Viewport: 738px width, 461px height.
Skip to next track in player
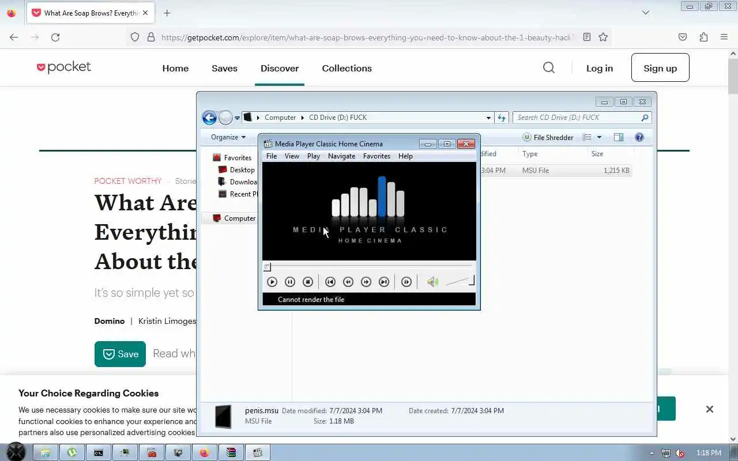coord(384,282)
